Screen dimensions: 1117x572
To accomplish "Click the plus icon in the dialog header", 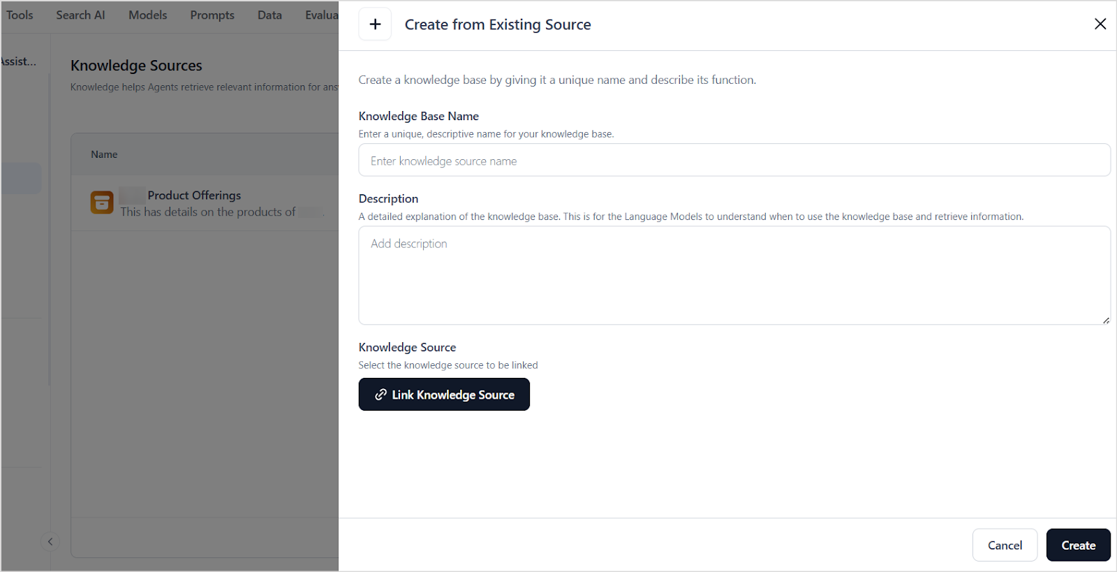I will click(375, 23).
